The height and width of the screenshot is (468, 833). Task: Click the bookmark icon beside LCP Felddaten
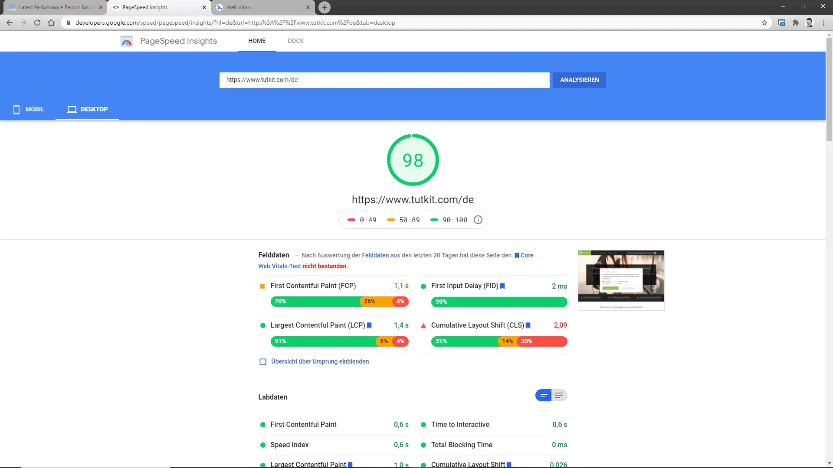(369, 325)
